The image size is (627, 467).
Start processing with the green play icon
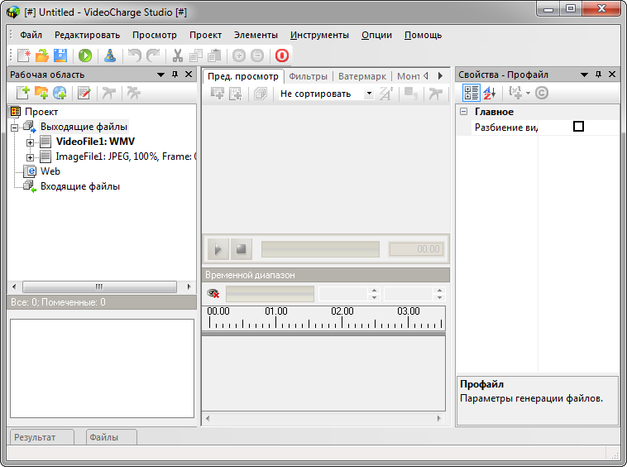pos(84,55)
